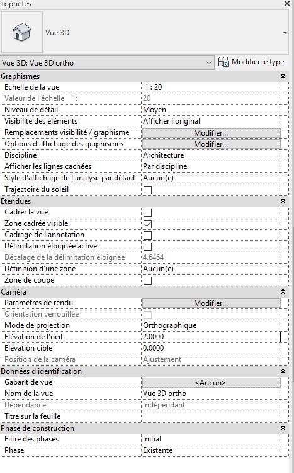Screen dimensions: 294x473
Task: Uncheck Zone cadrée visible
Action: (x=147, y=224)
